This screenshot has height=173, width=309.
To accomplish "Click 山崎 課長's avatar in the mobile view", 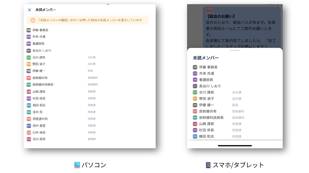I will 194,123.
